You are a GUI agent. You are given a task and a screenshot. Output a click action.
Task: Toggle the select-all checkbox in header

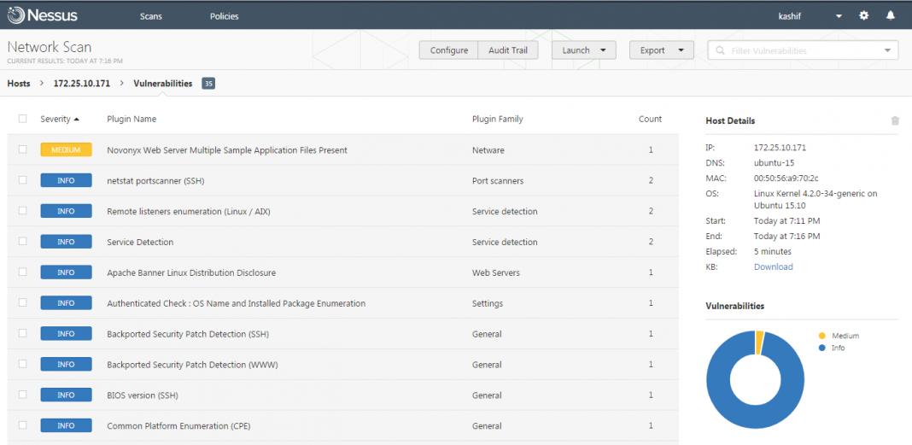click(23, 119)
